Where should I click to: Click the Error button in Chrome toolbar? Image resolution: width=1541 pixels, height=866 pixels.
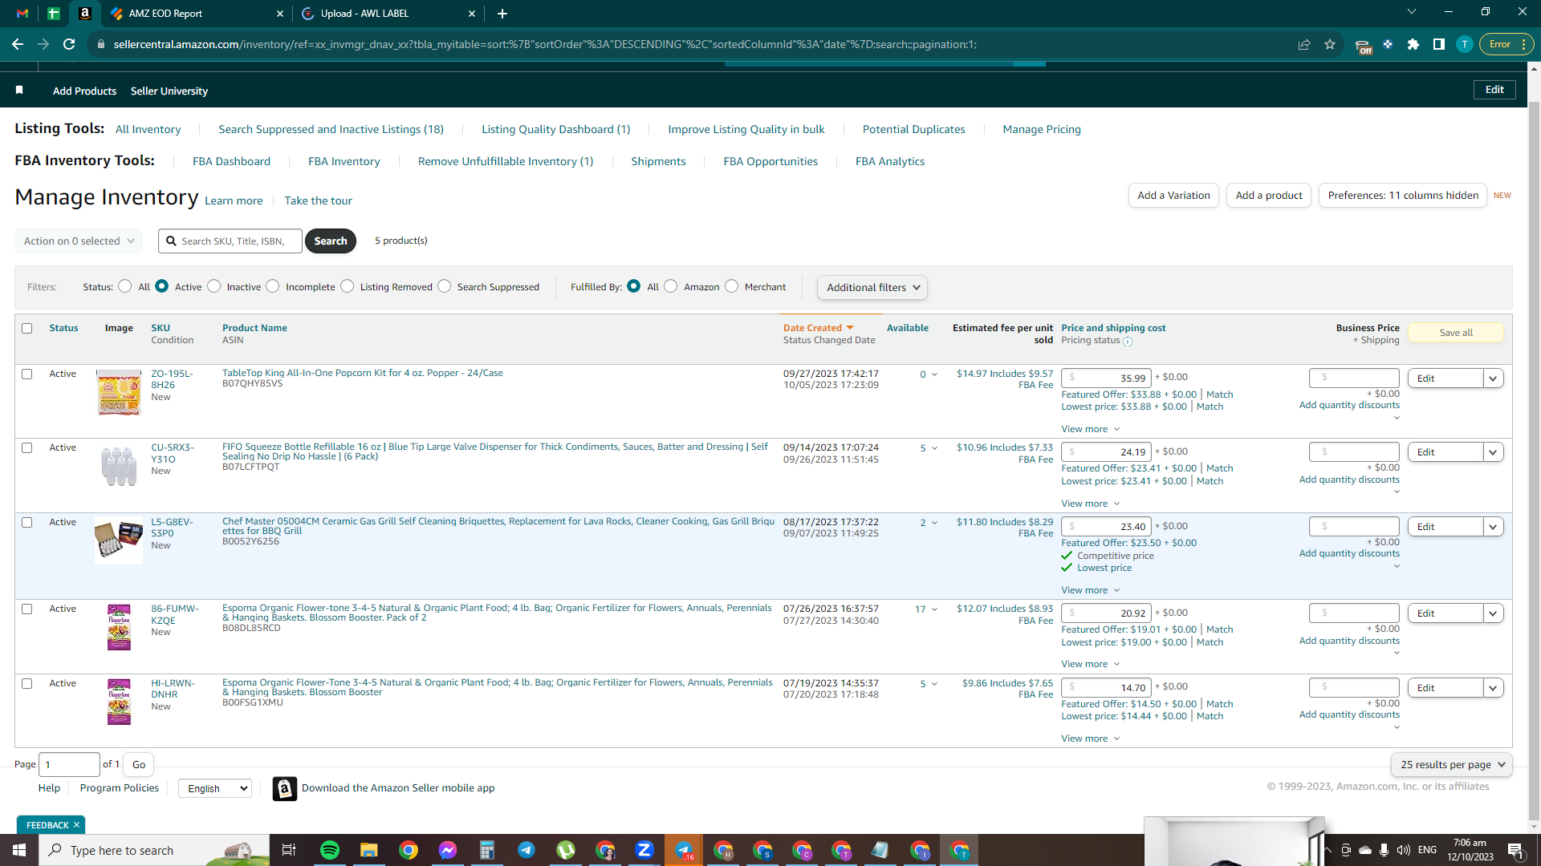(x=1506, y=44)
